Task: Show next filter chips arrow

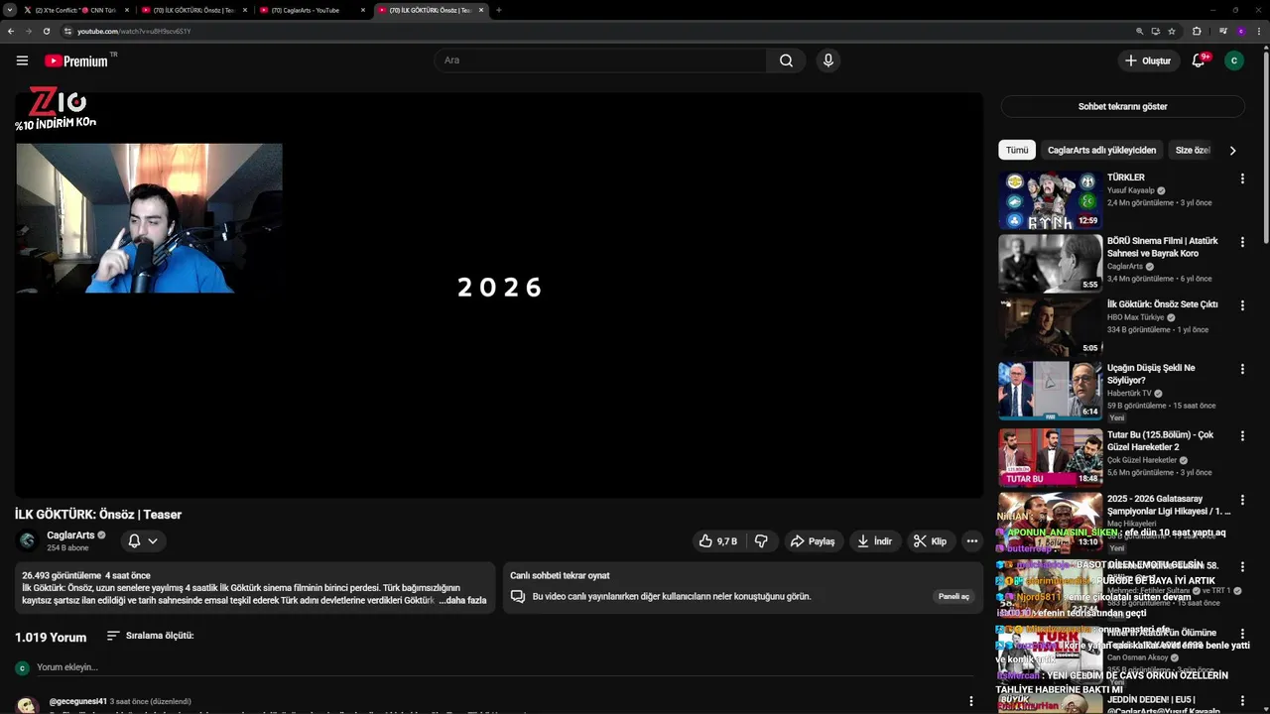Action: click(1232, 151)
